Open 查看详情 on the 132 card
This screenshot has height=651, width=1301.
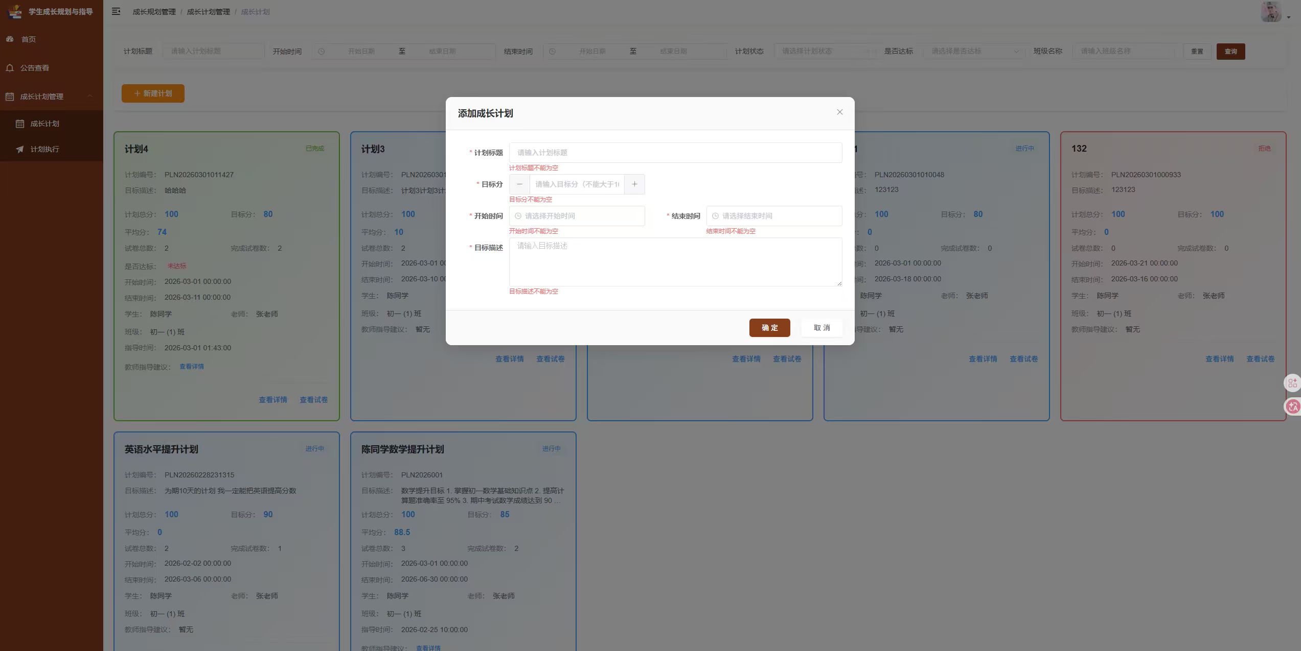point(1220,359)
